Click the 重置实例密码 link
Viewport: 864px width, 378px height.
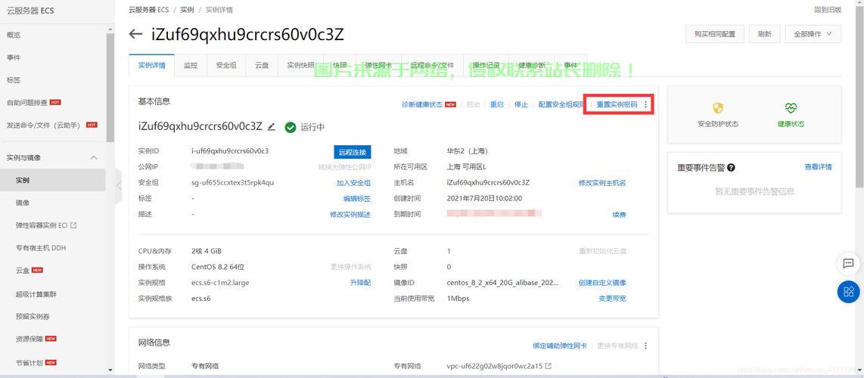[x=617, y=104]
